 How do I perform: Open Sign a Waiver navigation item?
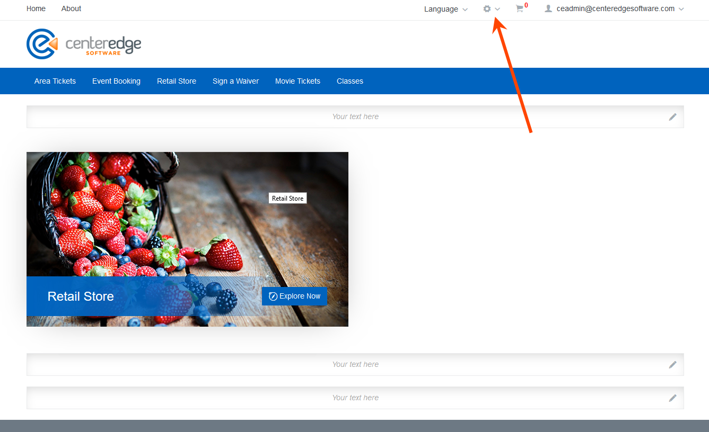point(235,81)
